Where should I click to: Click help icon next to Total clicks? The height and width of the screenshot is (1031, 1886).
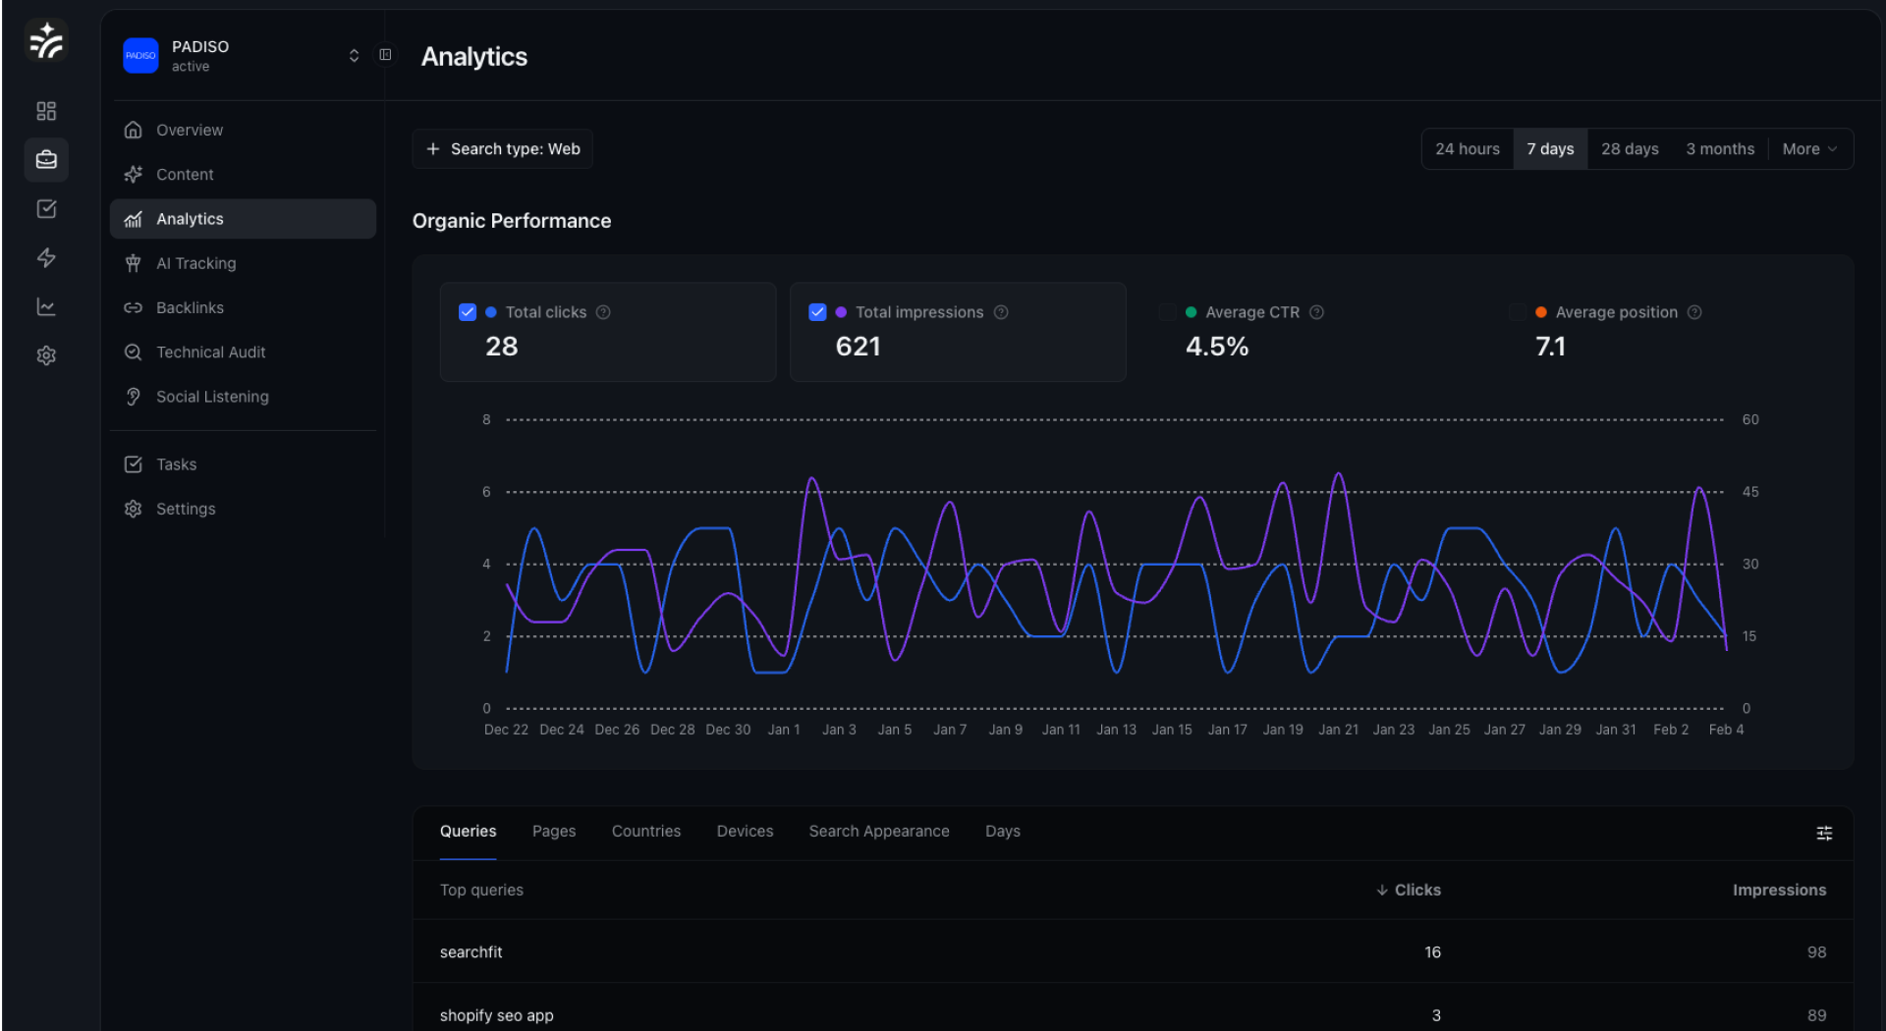(603, 312)
